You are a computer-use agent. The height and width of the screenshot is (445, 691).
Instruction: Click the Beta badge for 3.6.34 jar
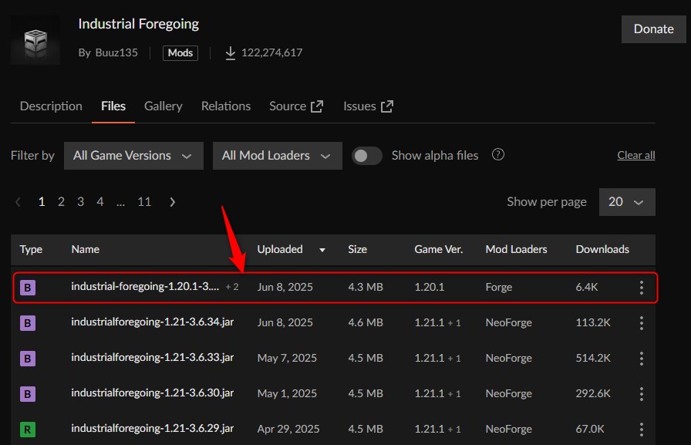tap(27, 323)
